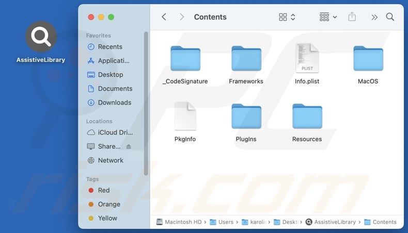This screenshot has width=408, height=233.
Task: Jump to the karolis folder in path bar
Action: click(254, 222)
